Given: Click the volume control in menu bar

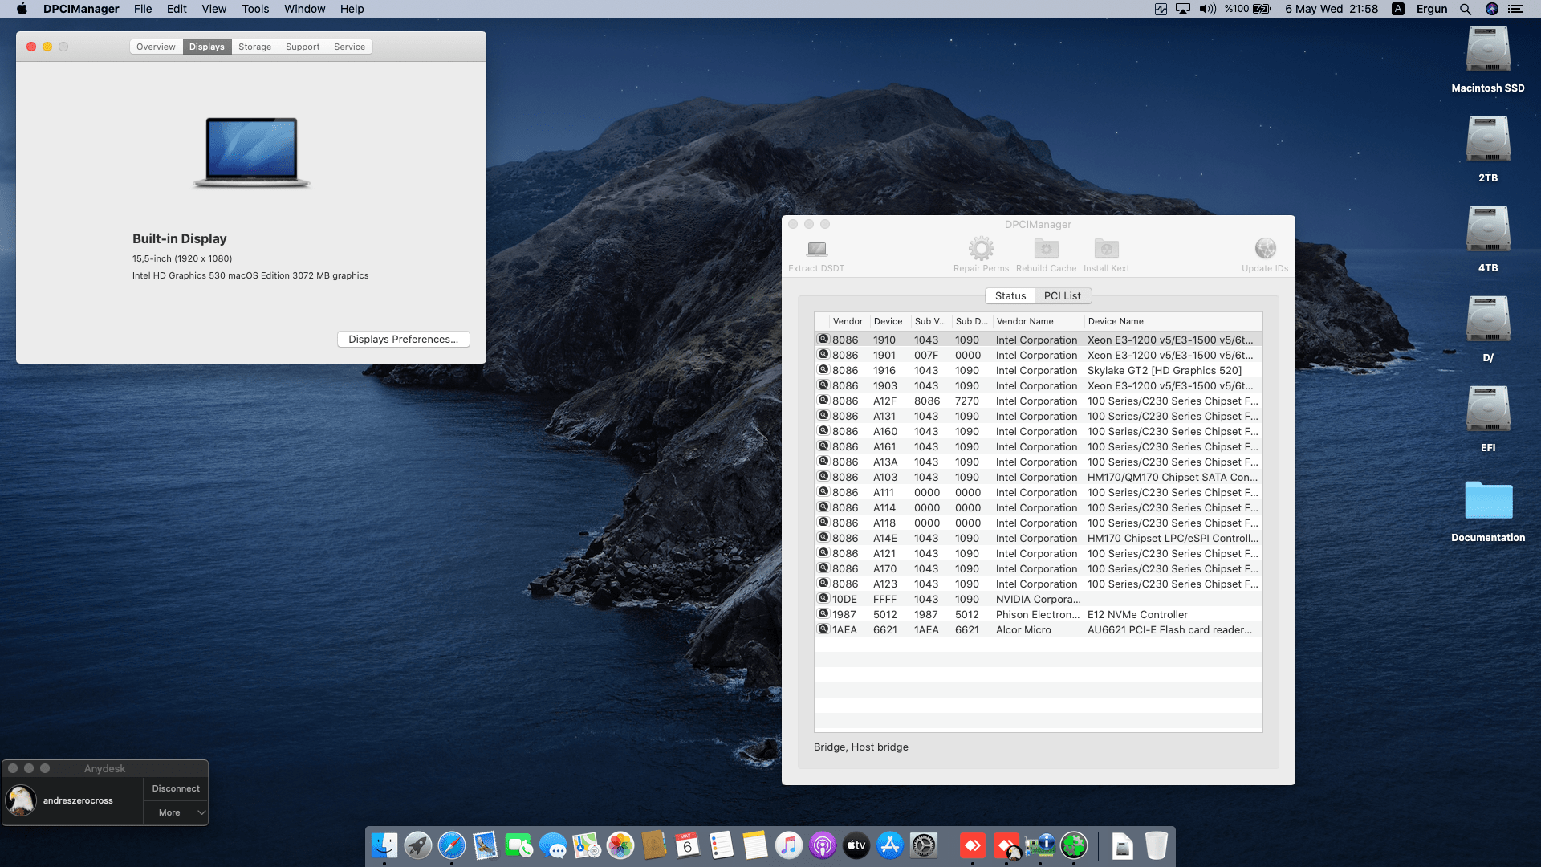Looking at the screenshot, I should point(1207,9).
